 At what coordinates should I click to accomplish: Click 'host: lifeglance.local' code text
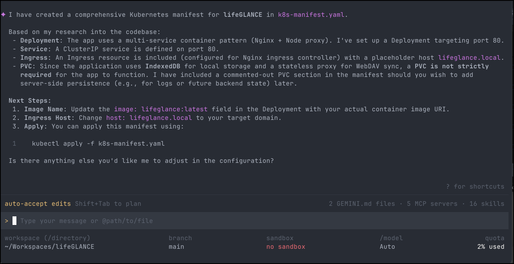click(x=149, y=118)
